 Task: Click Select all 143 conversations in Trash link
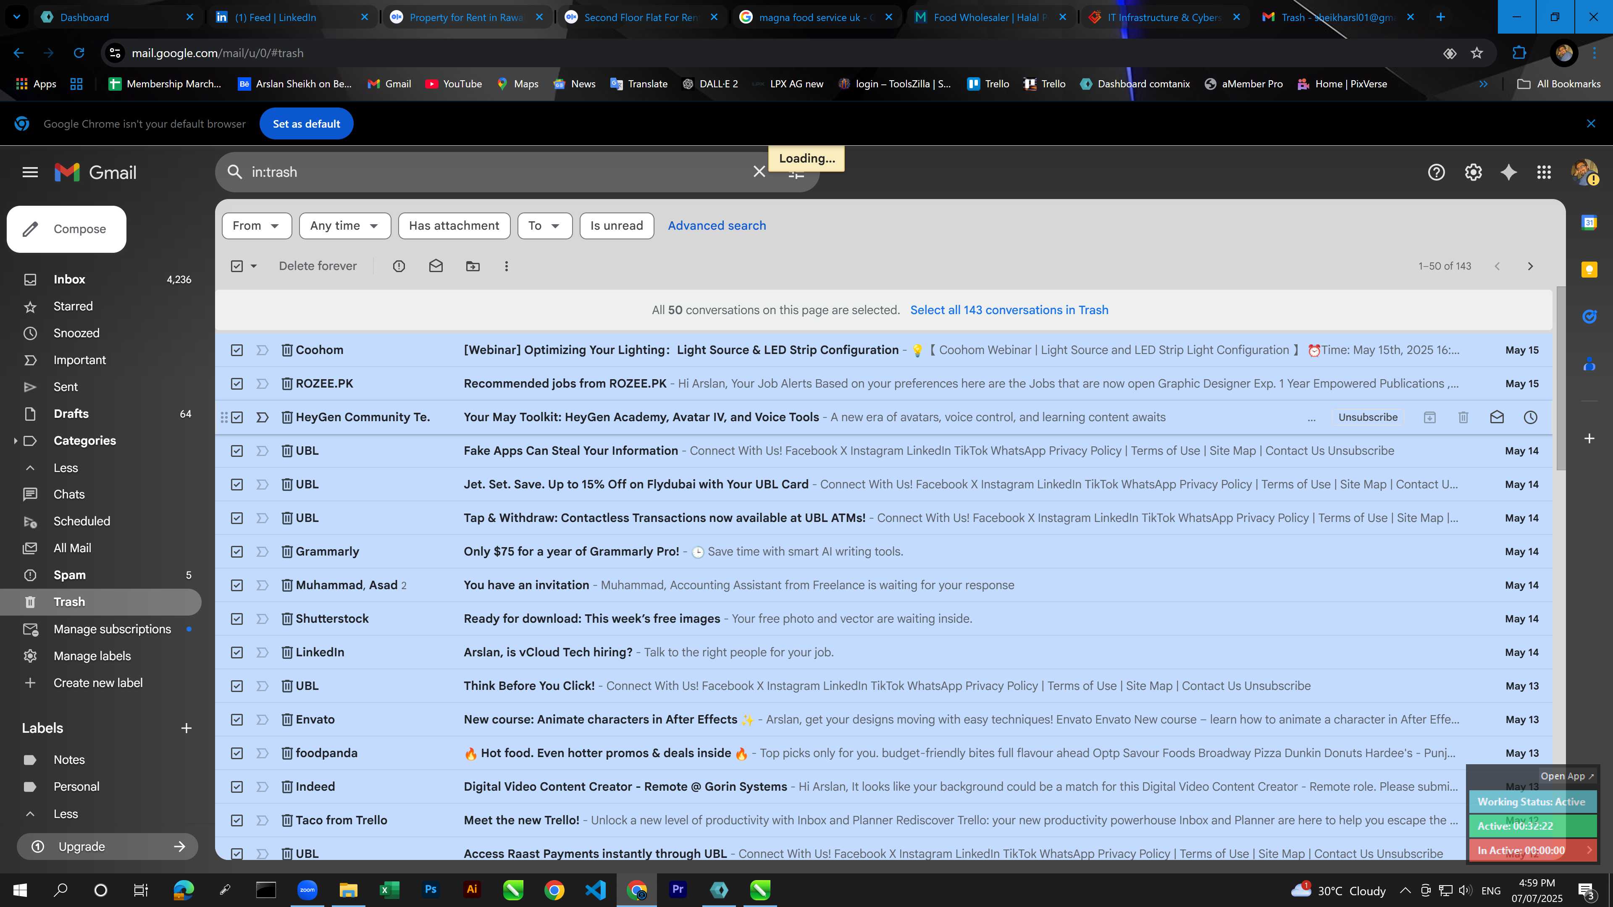(x=1009, y=310)
